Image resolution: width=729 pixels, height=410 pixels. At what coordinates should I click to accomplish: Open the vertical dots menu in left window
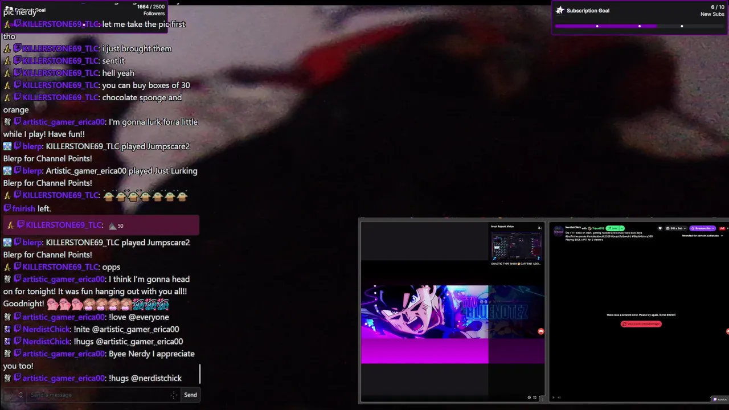click(x=543, y=400)
